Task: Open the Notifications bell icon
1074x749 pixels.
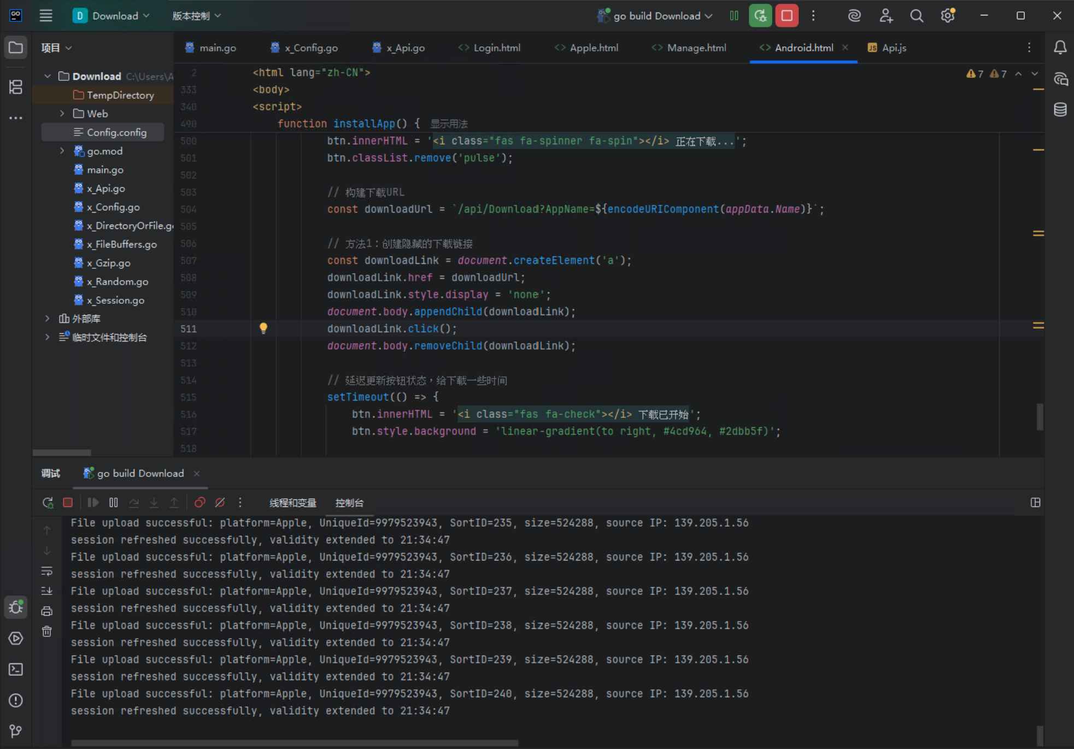Action: (x=1060, y=48)
